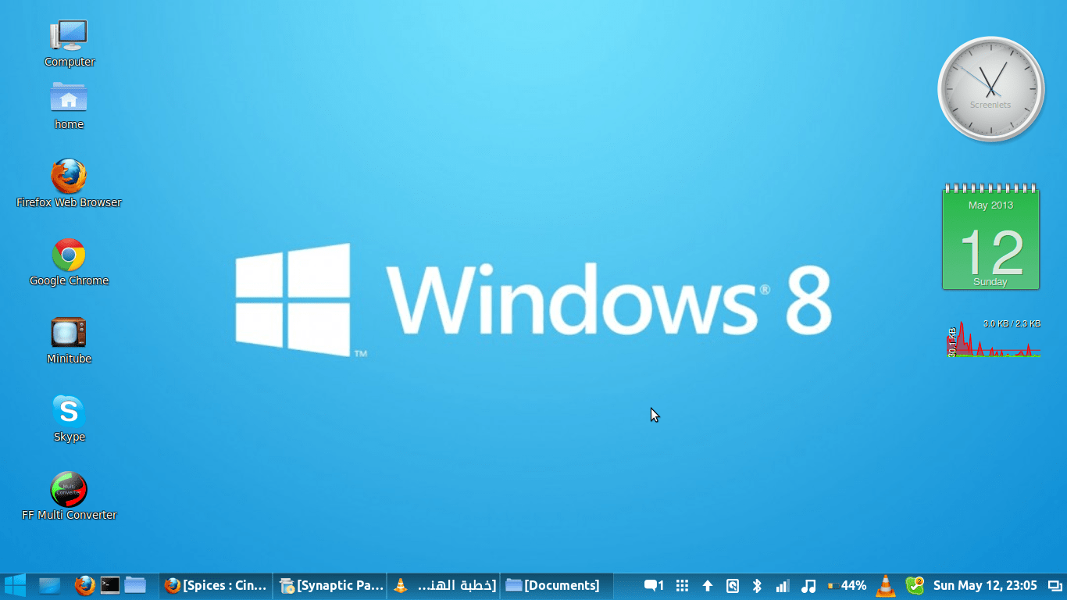Toggle Bluetooth from the system tray
1067x600 pixels.
pyautogui.click(x=756, y=585)
